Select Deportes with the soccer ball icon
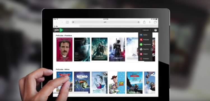 click(145, 49)
